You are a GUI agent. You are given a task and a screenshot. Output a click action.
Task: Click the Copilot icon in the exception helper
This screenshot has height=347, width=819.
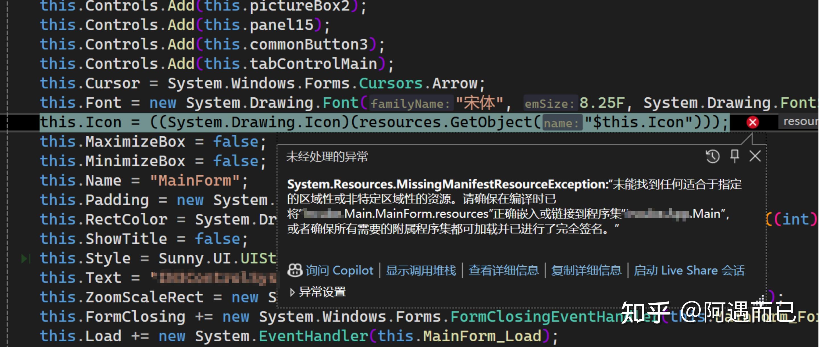point(294,271)
